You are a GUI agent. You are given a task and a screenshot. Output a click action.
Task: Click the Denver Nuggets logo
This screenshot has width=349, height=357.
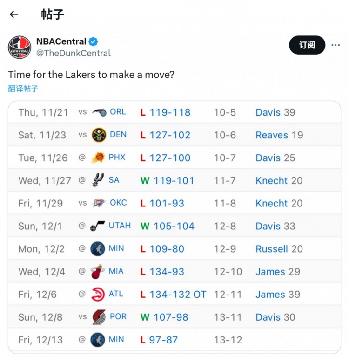(x=99, y=135)
